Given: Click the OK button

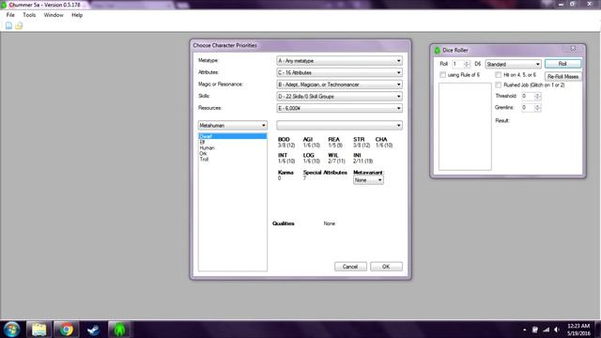Looking at the screenshot, I should [x=386, y=267].
